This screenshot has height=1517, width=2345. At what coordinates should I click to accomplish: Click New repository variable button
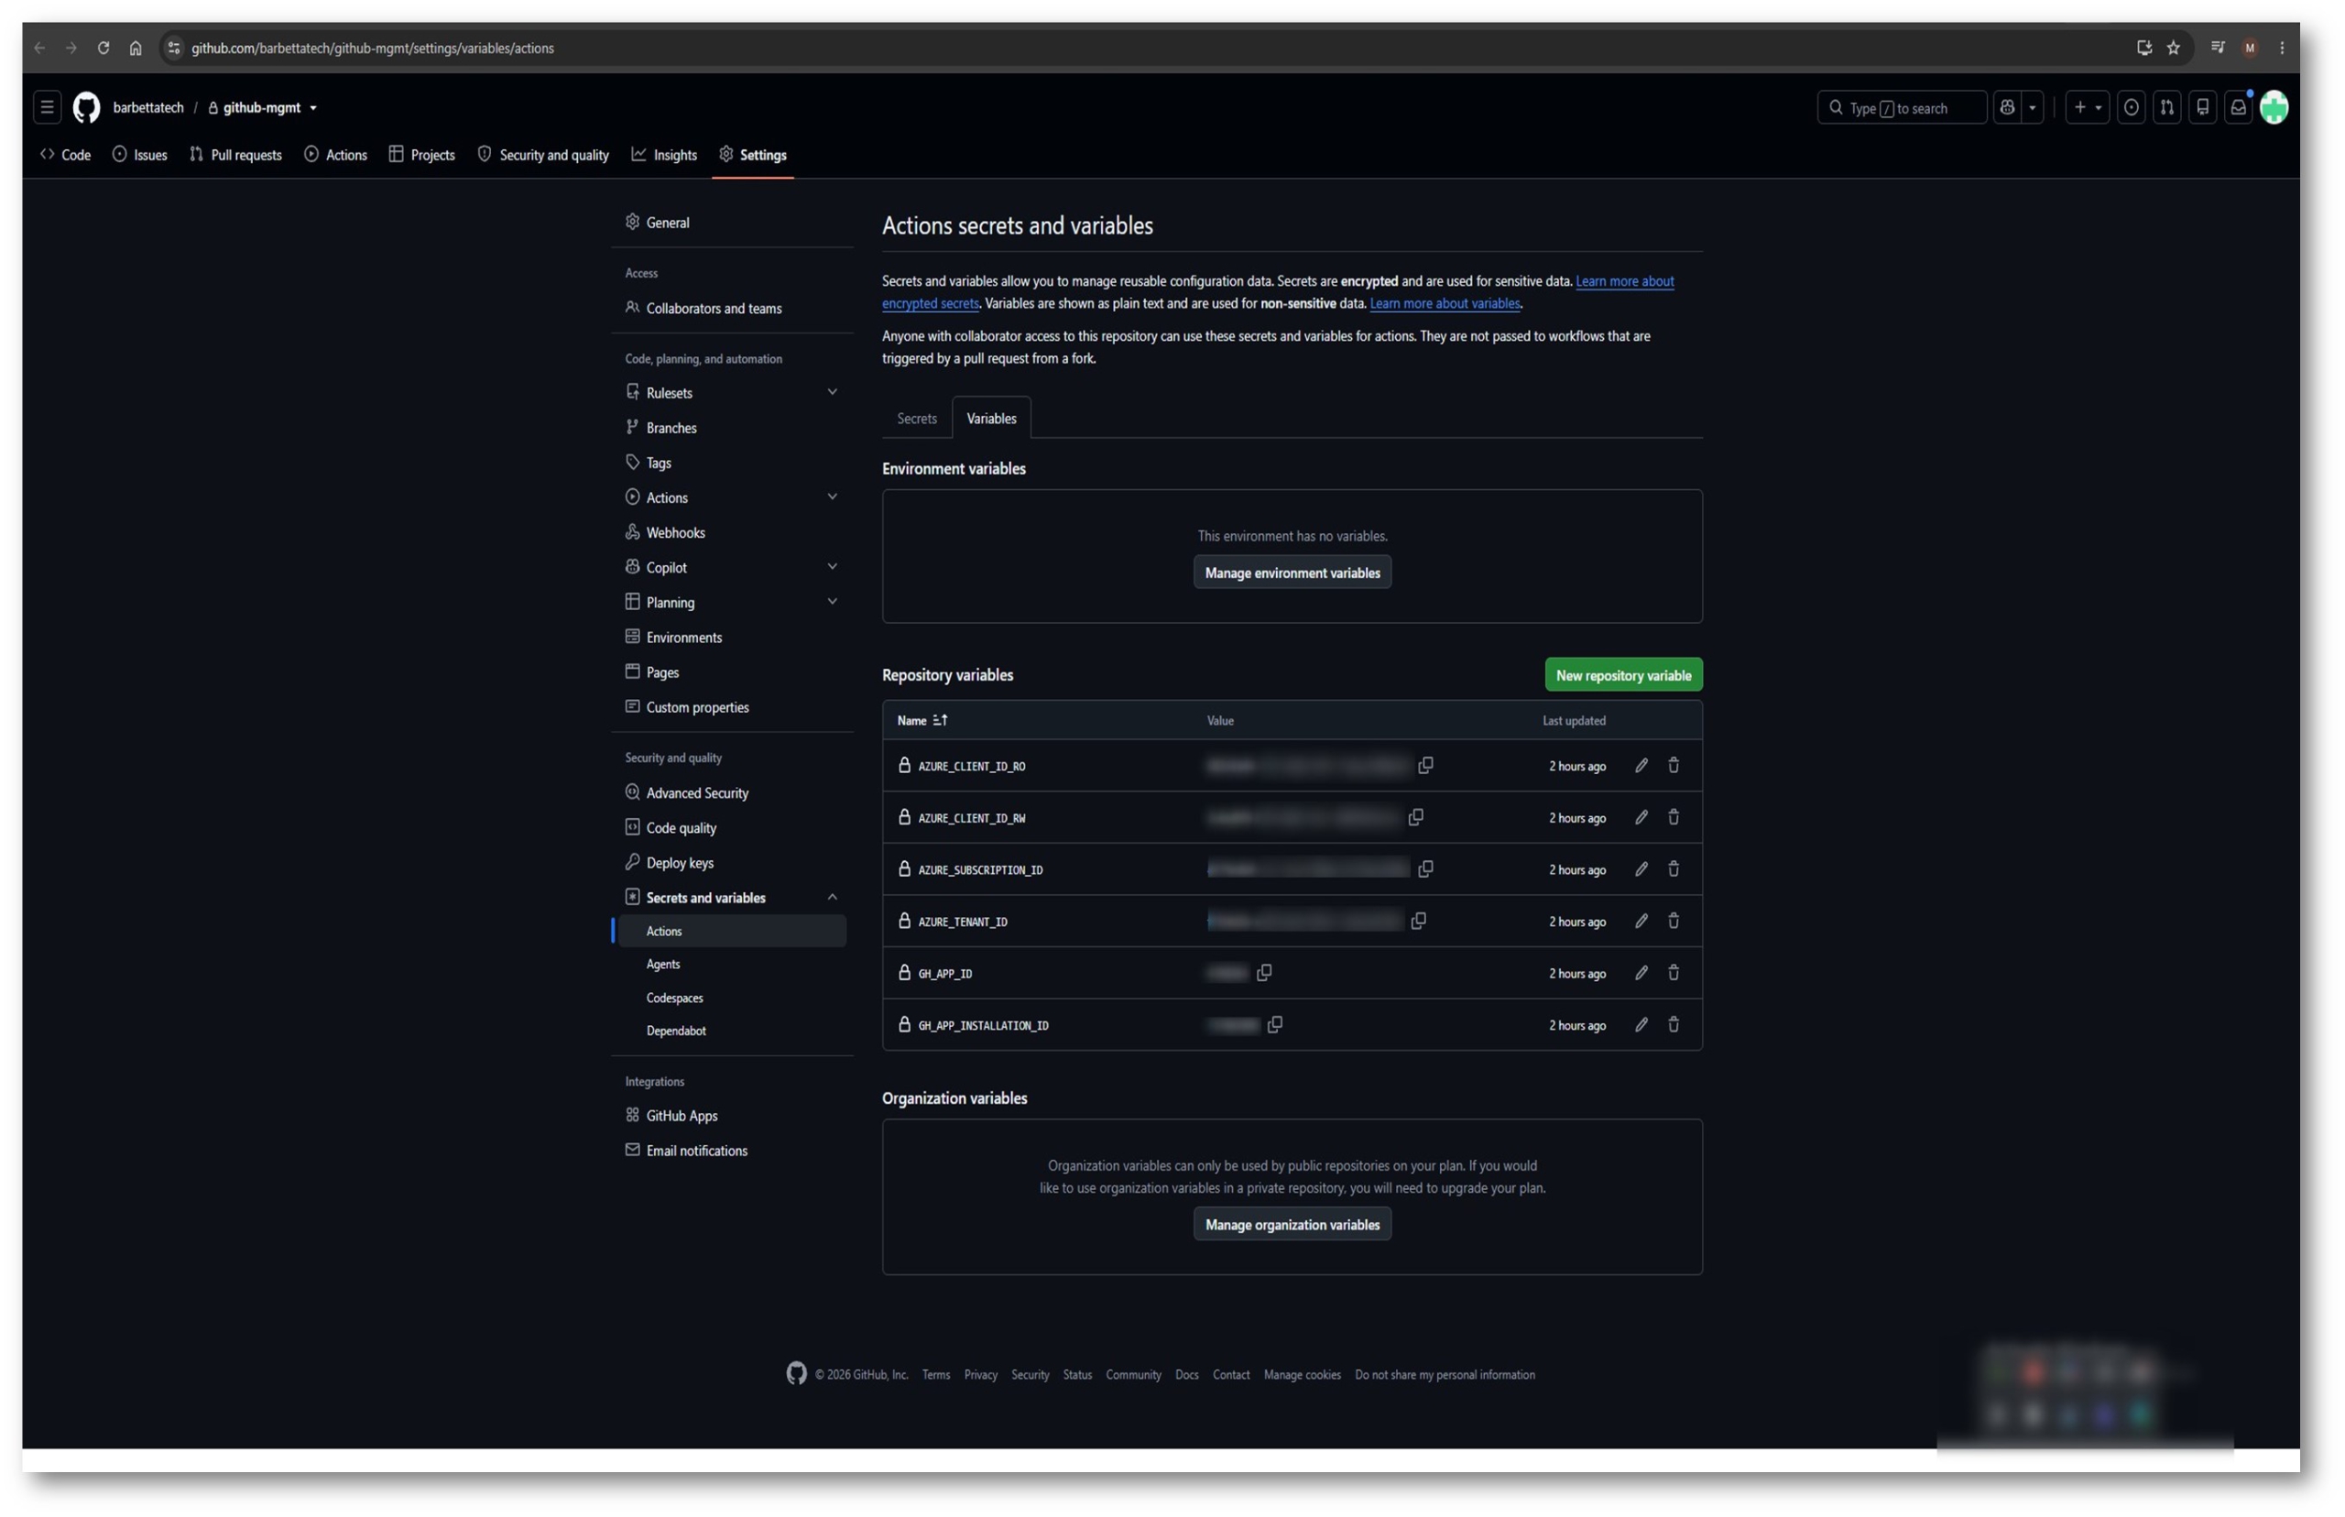[x=1622, y=675]
